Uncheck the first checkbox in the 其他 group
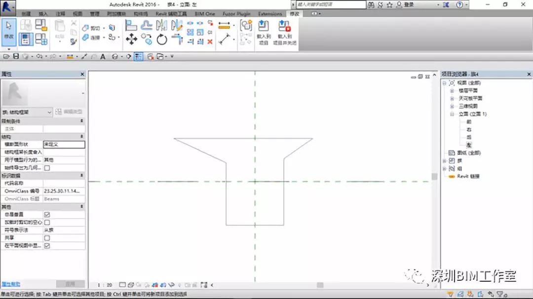Screen dimensions: 533x299 [x=47, y=215]
